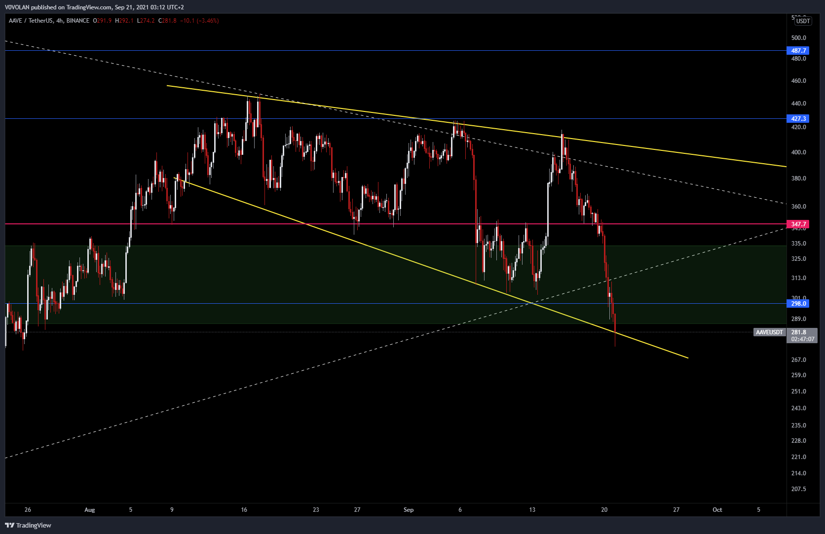The height and width of the screenshot is (534, 825).
Task: Click the 20 date axis label
Action: pos(604,510)
